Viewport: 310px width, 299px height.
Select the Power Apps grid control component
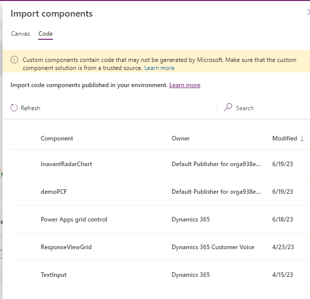point(74,219)
